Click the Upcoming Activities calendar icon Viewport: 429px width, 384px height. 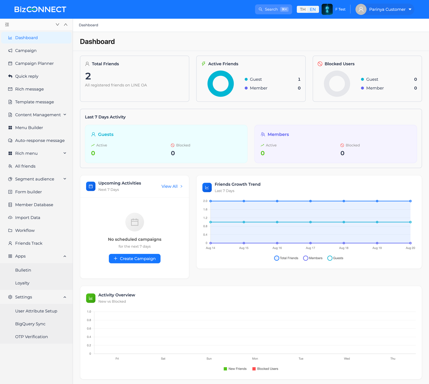(91, 186)
